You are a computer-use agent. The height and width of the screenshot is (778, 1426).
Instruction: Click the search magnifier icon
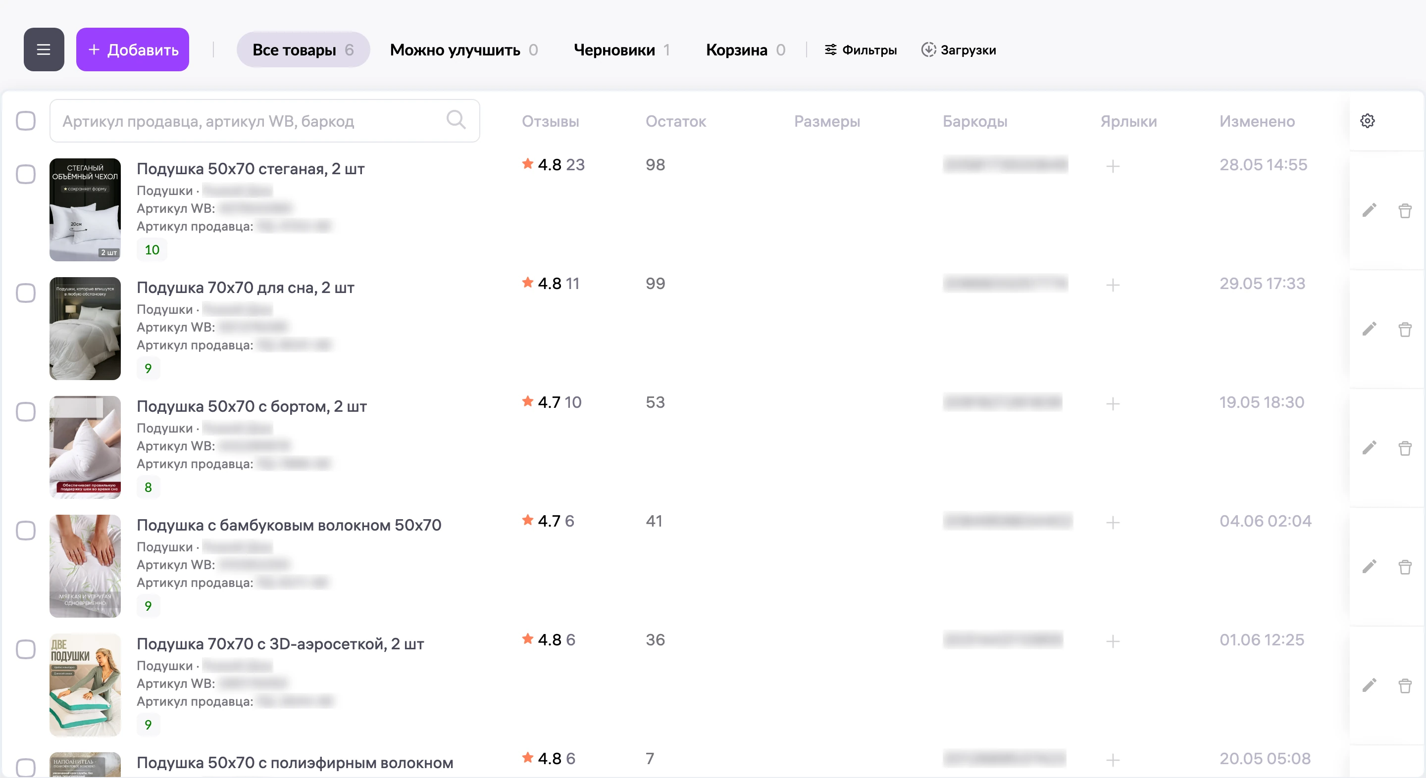(x=456, y=120)
